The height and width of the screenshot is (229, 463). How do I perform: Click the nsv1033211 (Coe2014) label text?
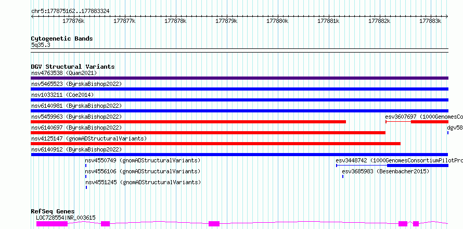[x=62, y=95]
